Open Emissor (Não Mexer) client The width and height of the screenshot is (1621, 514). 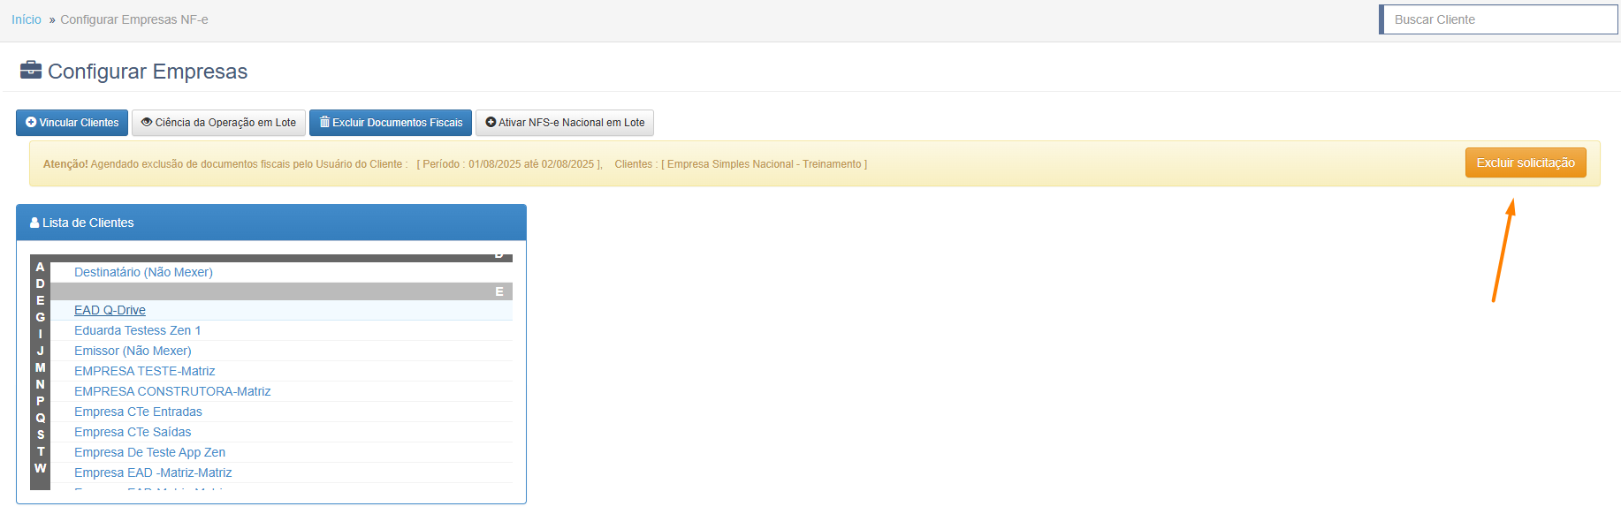coord(133,351)
